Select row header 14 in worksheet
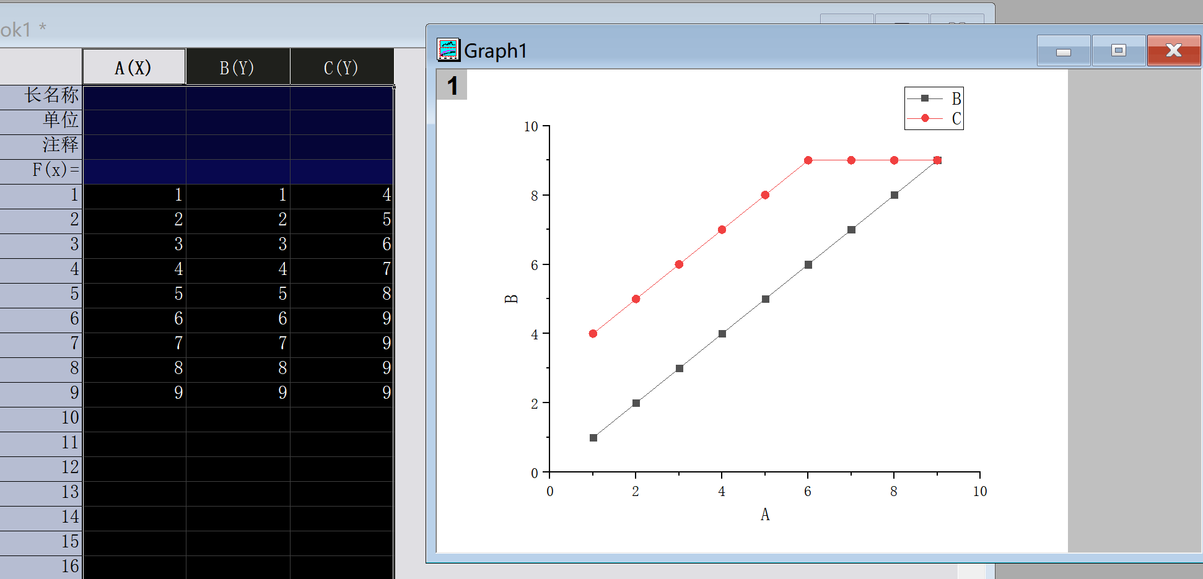 coord(41,518)
